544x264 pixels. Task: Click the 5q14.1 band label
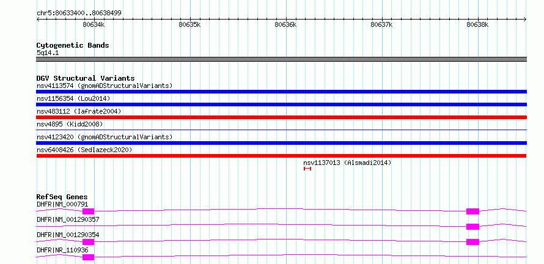(x=48, y=53)
